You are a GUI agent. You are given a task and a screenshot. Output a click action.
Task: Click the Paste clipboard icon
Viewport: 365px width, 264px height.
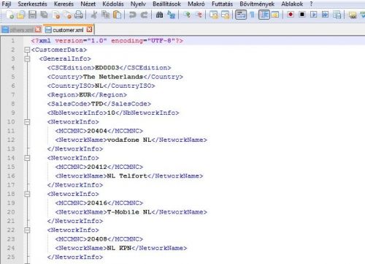pyautogui.click(x=118, y=15)
